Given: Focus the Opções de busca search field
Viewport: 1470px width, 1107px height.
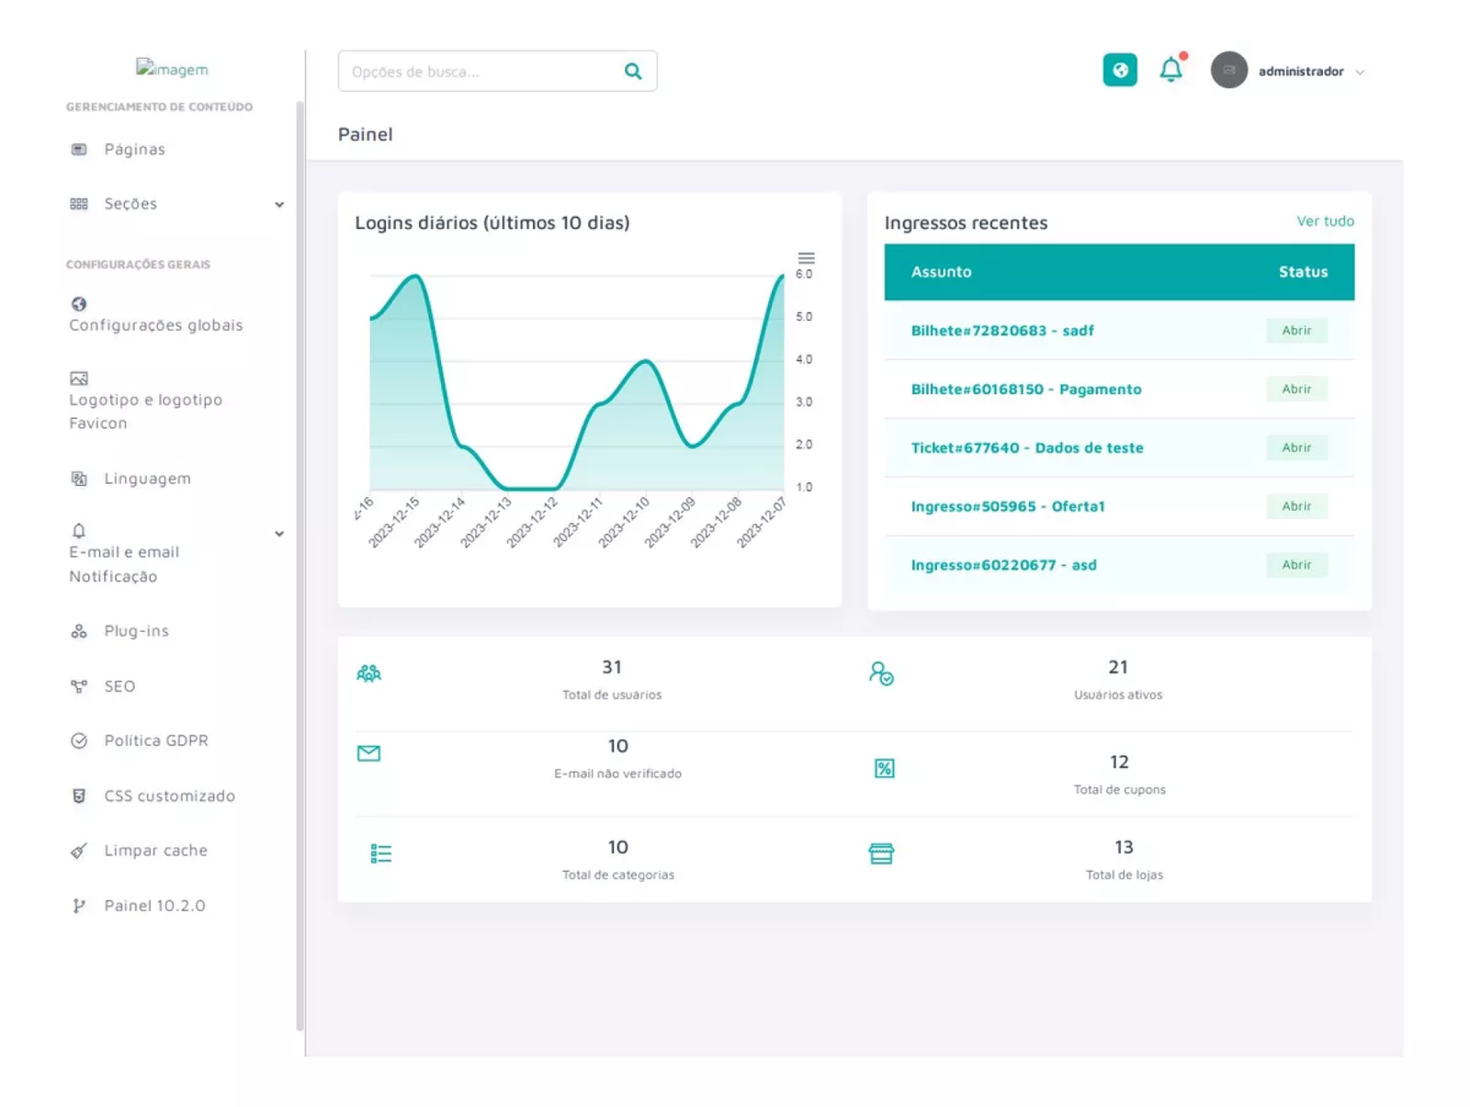Looking at the screenshot, I should [478, 72].
